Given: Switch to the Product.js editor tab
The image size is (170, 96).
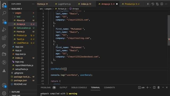Looking at the screenshot, I should [131, 4].
